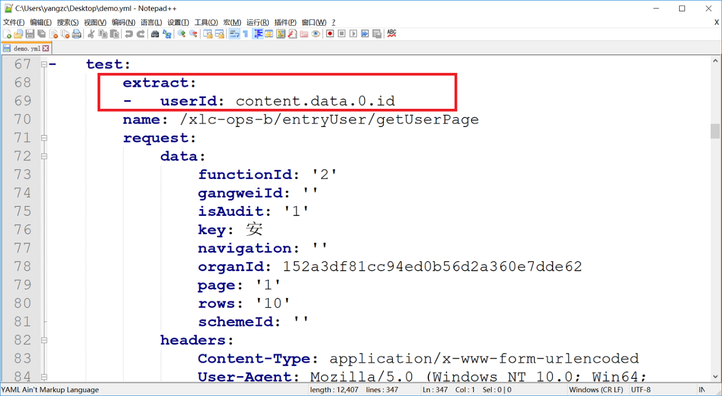Viewport: 722px width, 396px height.
Task: Start macro recording with red dot
Action: click(330, 34)
